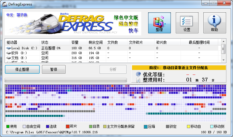Click 195 GB free space cell

point(94,58)
